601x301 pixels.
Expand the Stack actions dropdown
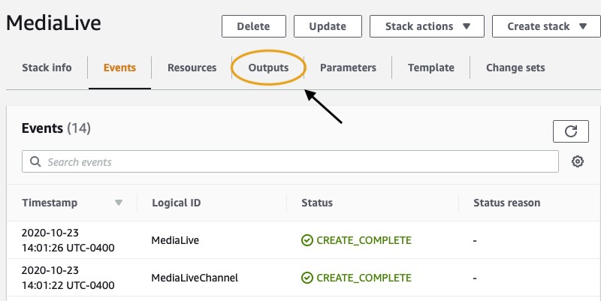coord(427,26)
